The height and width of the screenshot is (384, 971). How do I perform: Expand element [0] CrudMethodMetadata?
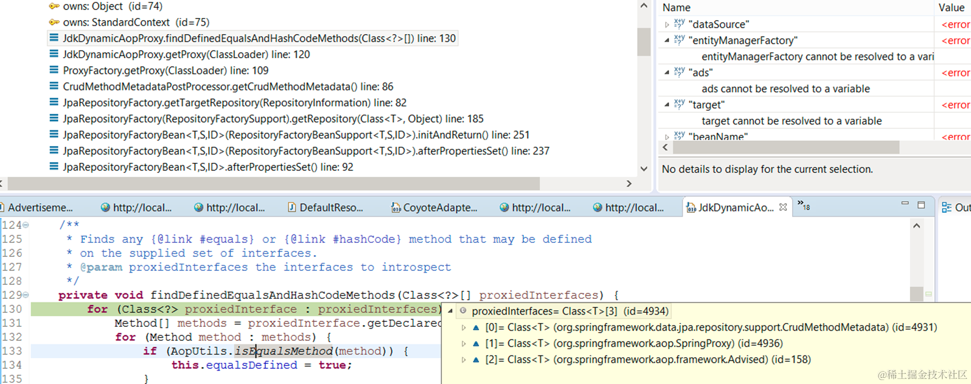pyautogui.click(x=463, y=328)
